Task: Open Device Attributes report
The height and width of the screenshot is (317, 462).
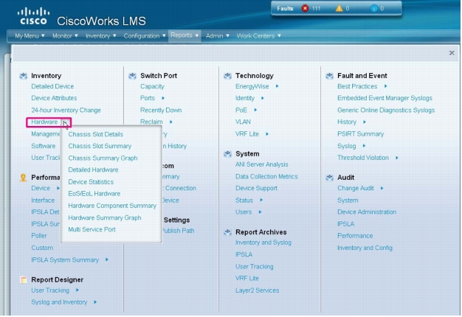Action: [x=54, y=98]
